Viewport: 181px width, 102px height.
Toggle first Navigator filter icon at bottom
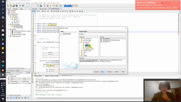[x=8, y=98]
